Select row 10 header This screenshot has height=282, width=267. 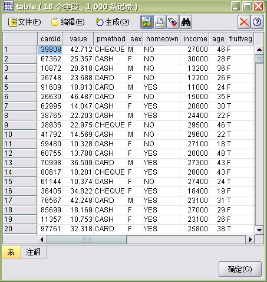[x=20, y=135]
